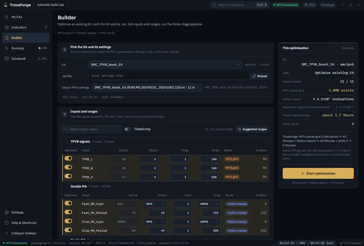Click the Python sweep tag for Fast_MA_Period
364x246 pixels.
point(237,213)
